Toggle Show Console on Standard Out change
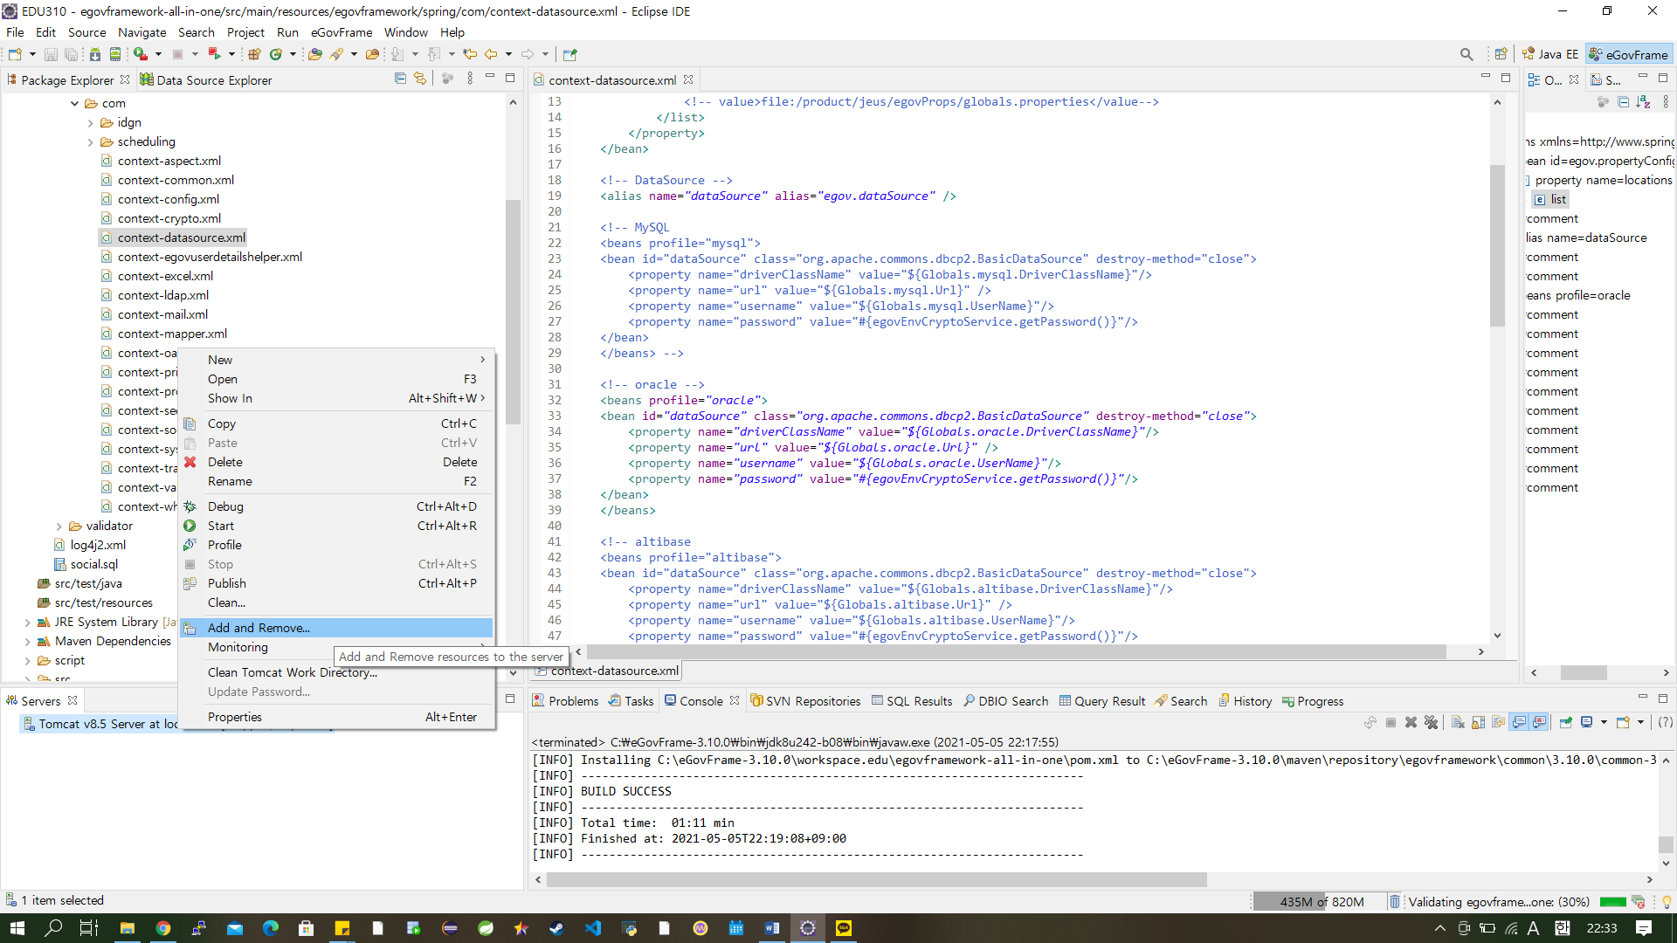Image resolution: width=1677 pixels, height=943 pixels. (1519, 722)
